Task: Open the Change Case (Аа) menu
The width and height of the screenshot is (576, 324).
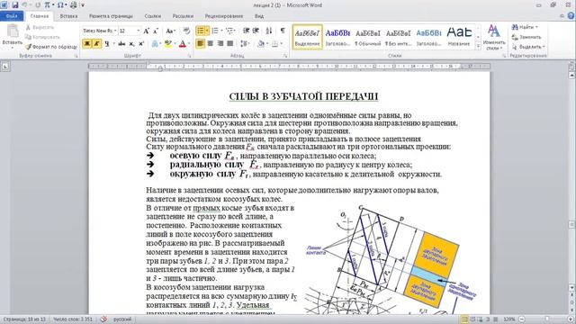Action: (x=170, y=31)
